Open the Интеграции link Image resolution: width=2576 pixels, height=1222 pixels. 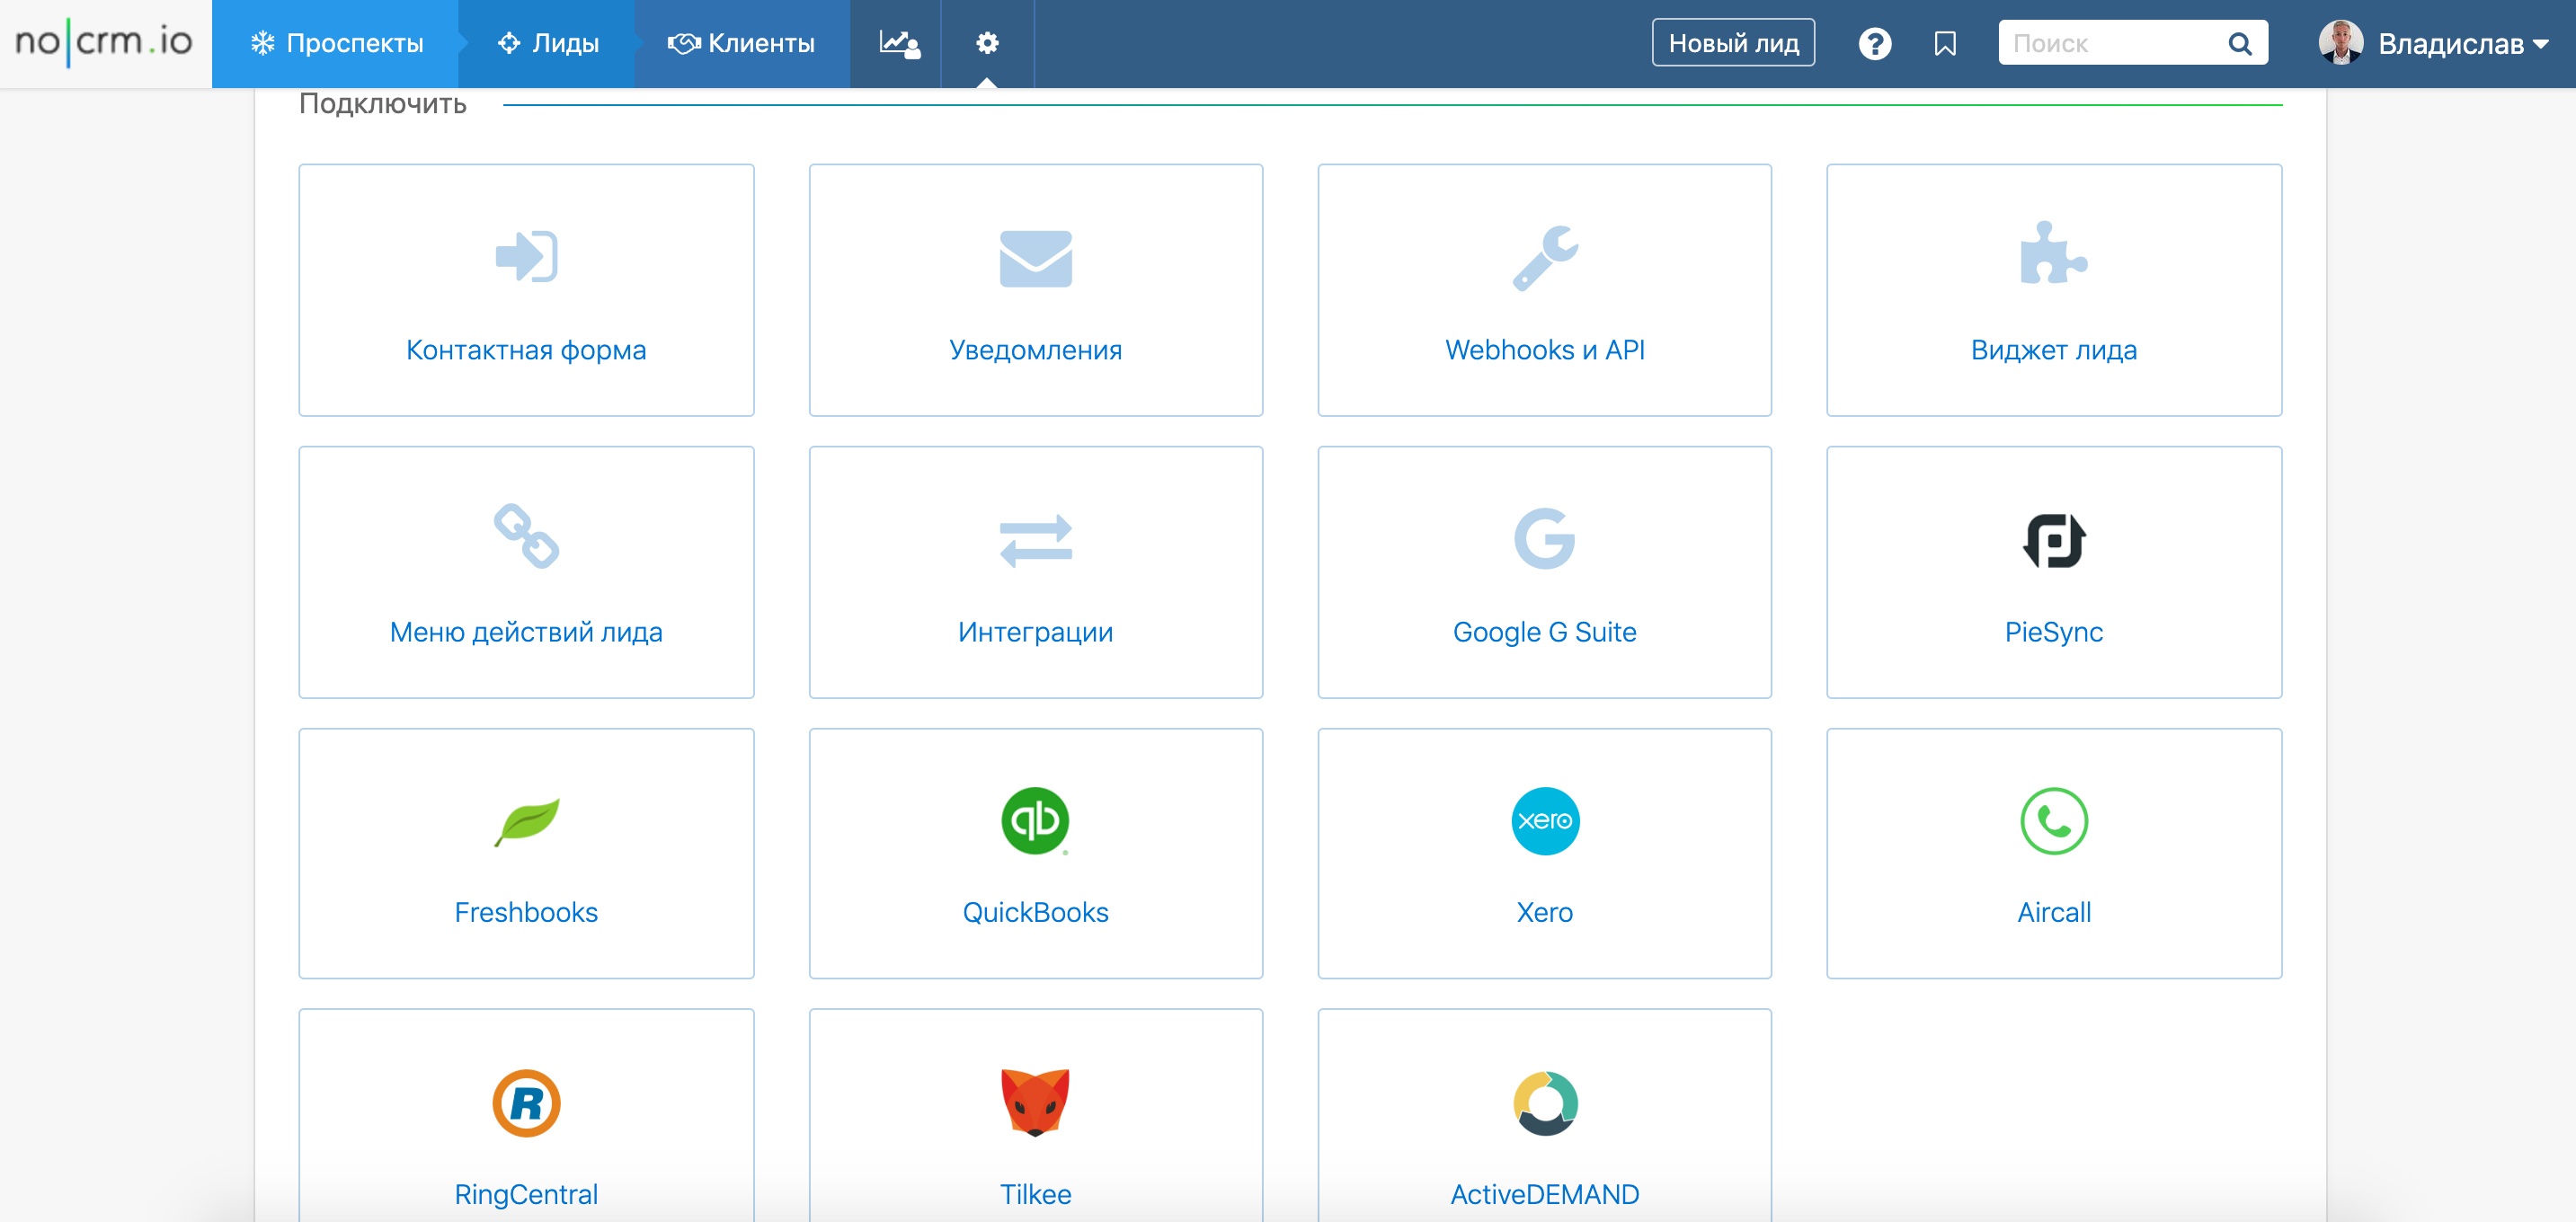[1035, 632]
